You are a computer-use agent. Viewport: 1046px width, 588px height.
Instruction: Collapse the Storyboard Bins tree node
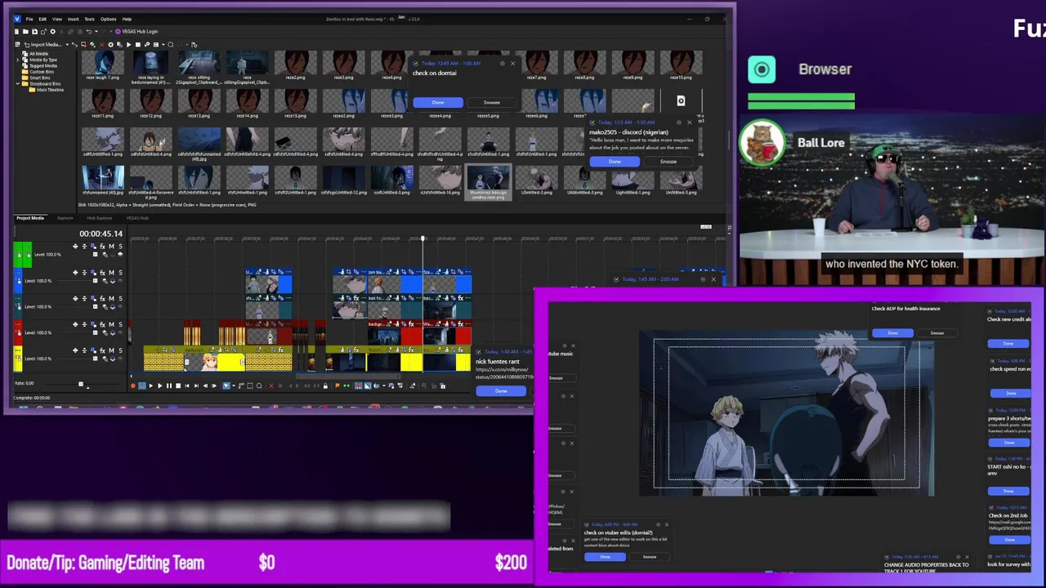[x=17, y=83]
